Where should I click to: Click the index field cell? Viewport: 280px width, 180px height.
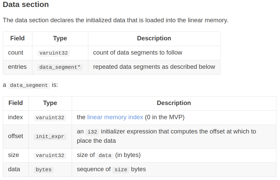tap(16, 117)
